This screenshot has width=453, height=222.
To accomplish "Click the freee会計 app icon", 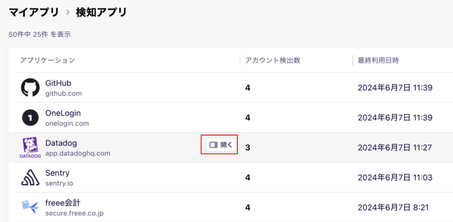I will click(31, 207).
